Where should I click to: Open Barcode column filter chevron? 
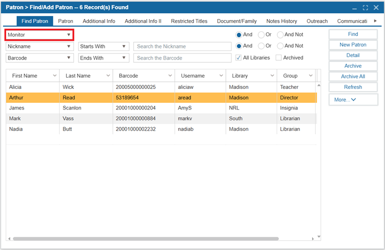(170, 76)
